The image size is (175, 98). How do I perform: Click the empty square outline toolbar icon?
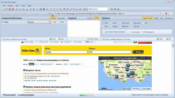pos(74,9)
